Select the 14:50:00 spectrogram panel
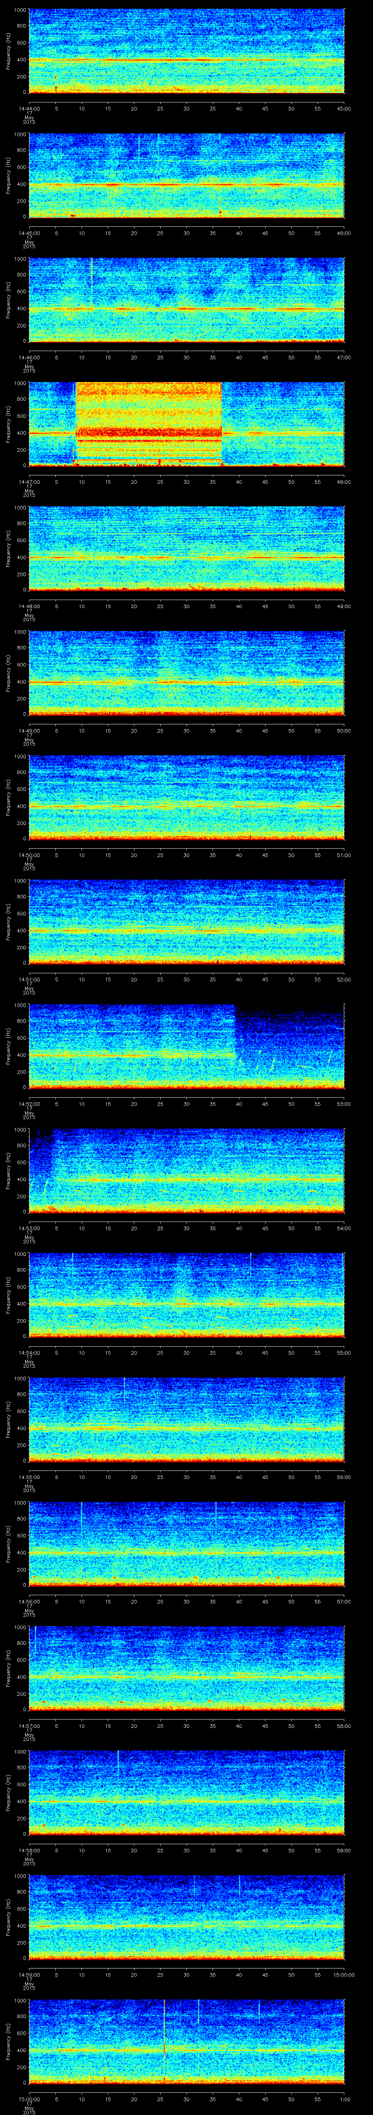The width and height of the screenshot is (373, 2115). (186, 796)
